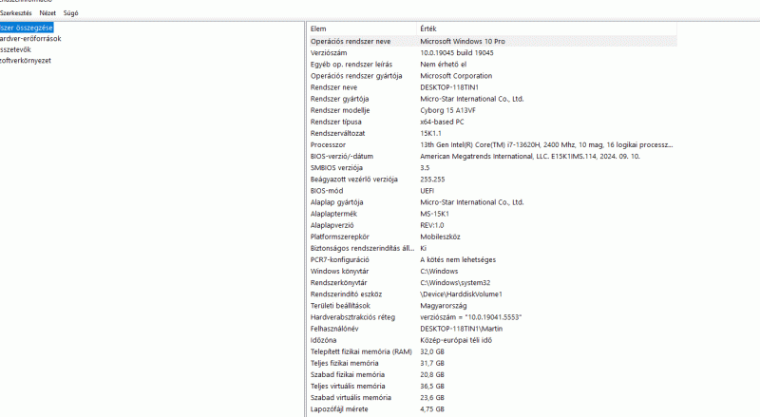Click the Microsoft Corporation value
The width and height of the screenshot is (760, 417).
[456, 76]
